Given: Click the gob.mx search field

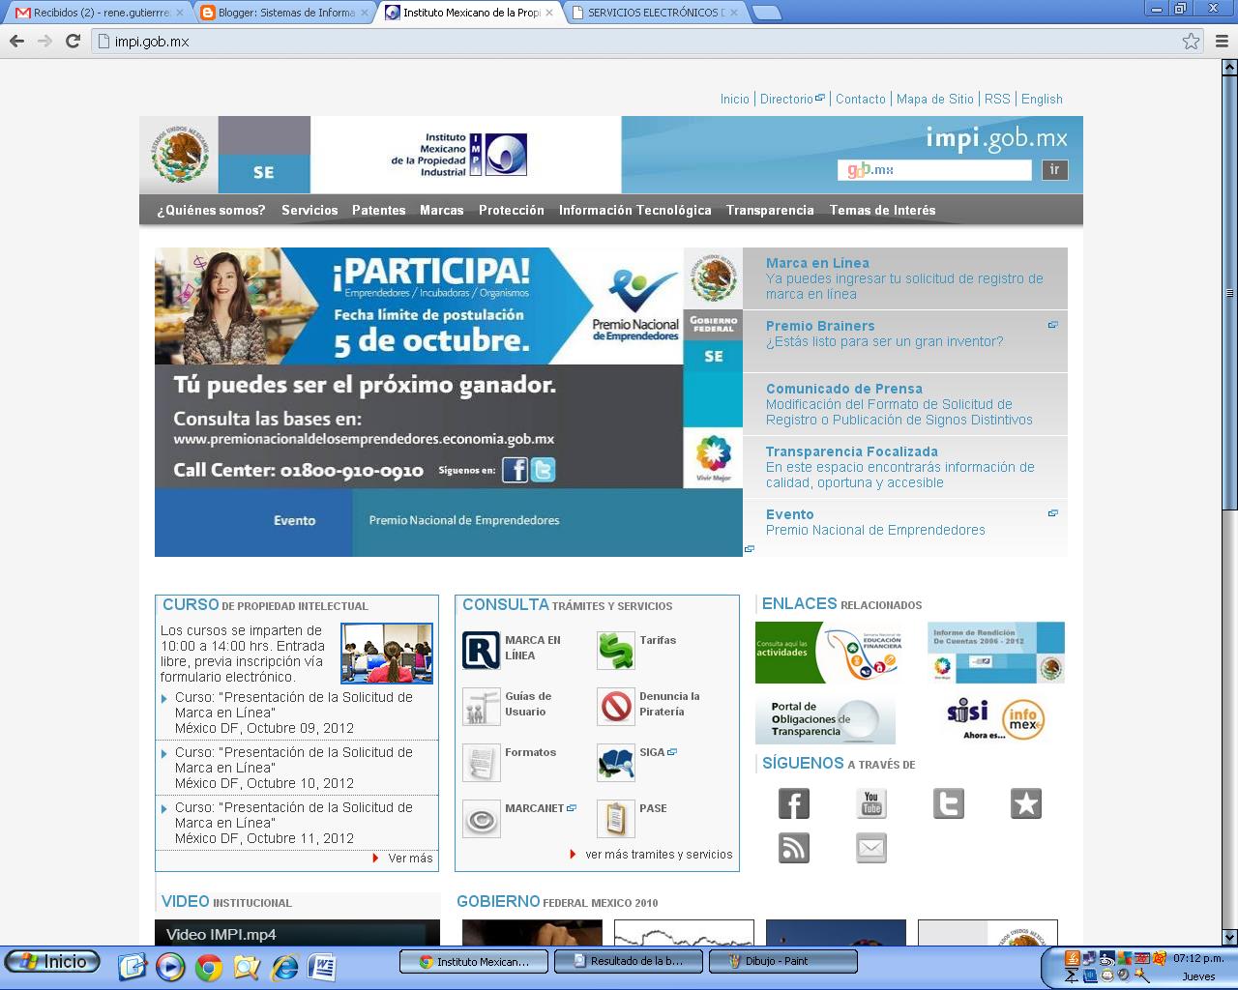Looking at the screenshot, I should 934,170.
